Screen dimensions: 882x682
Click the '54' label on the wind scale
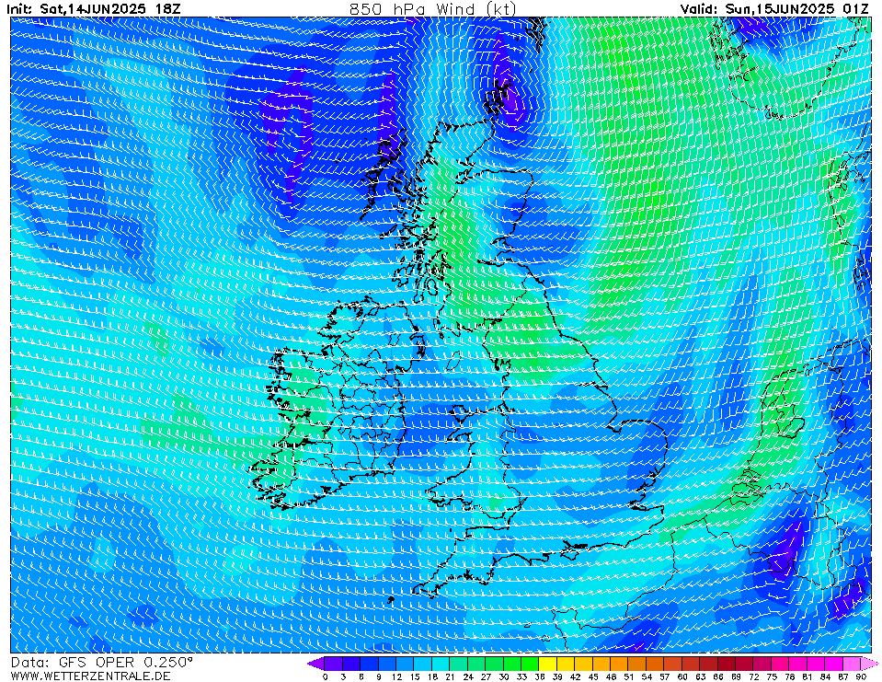[x=647, y=676]
